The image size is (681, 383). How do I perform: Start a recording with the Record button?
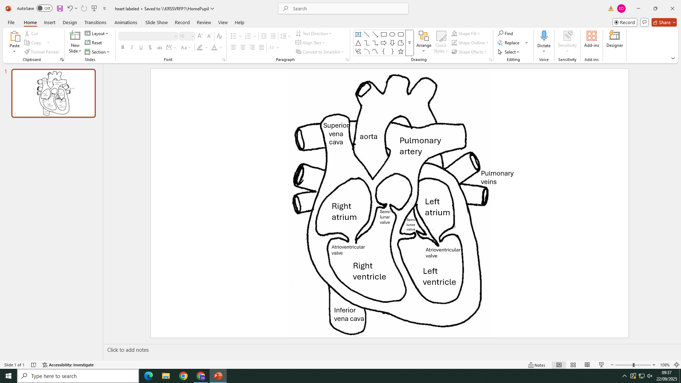click(625, 22)
